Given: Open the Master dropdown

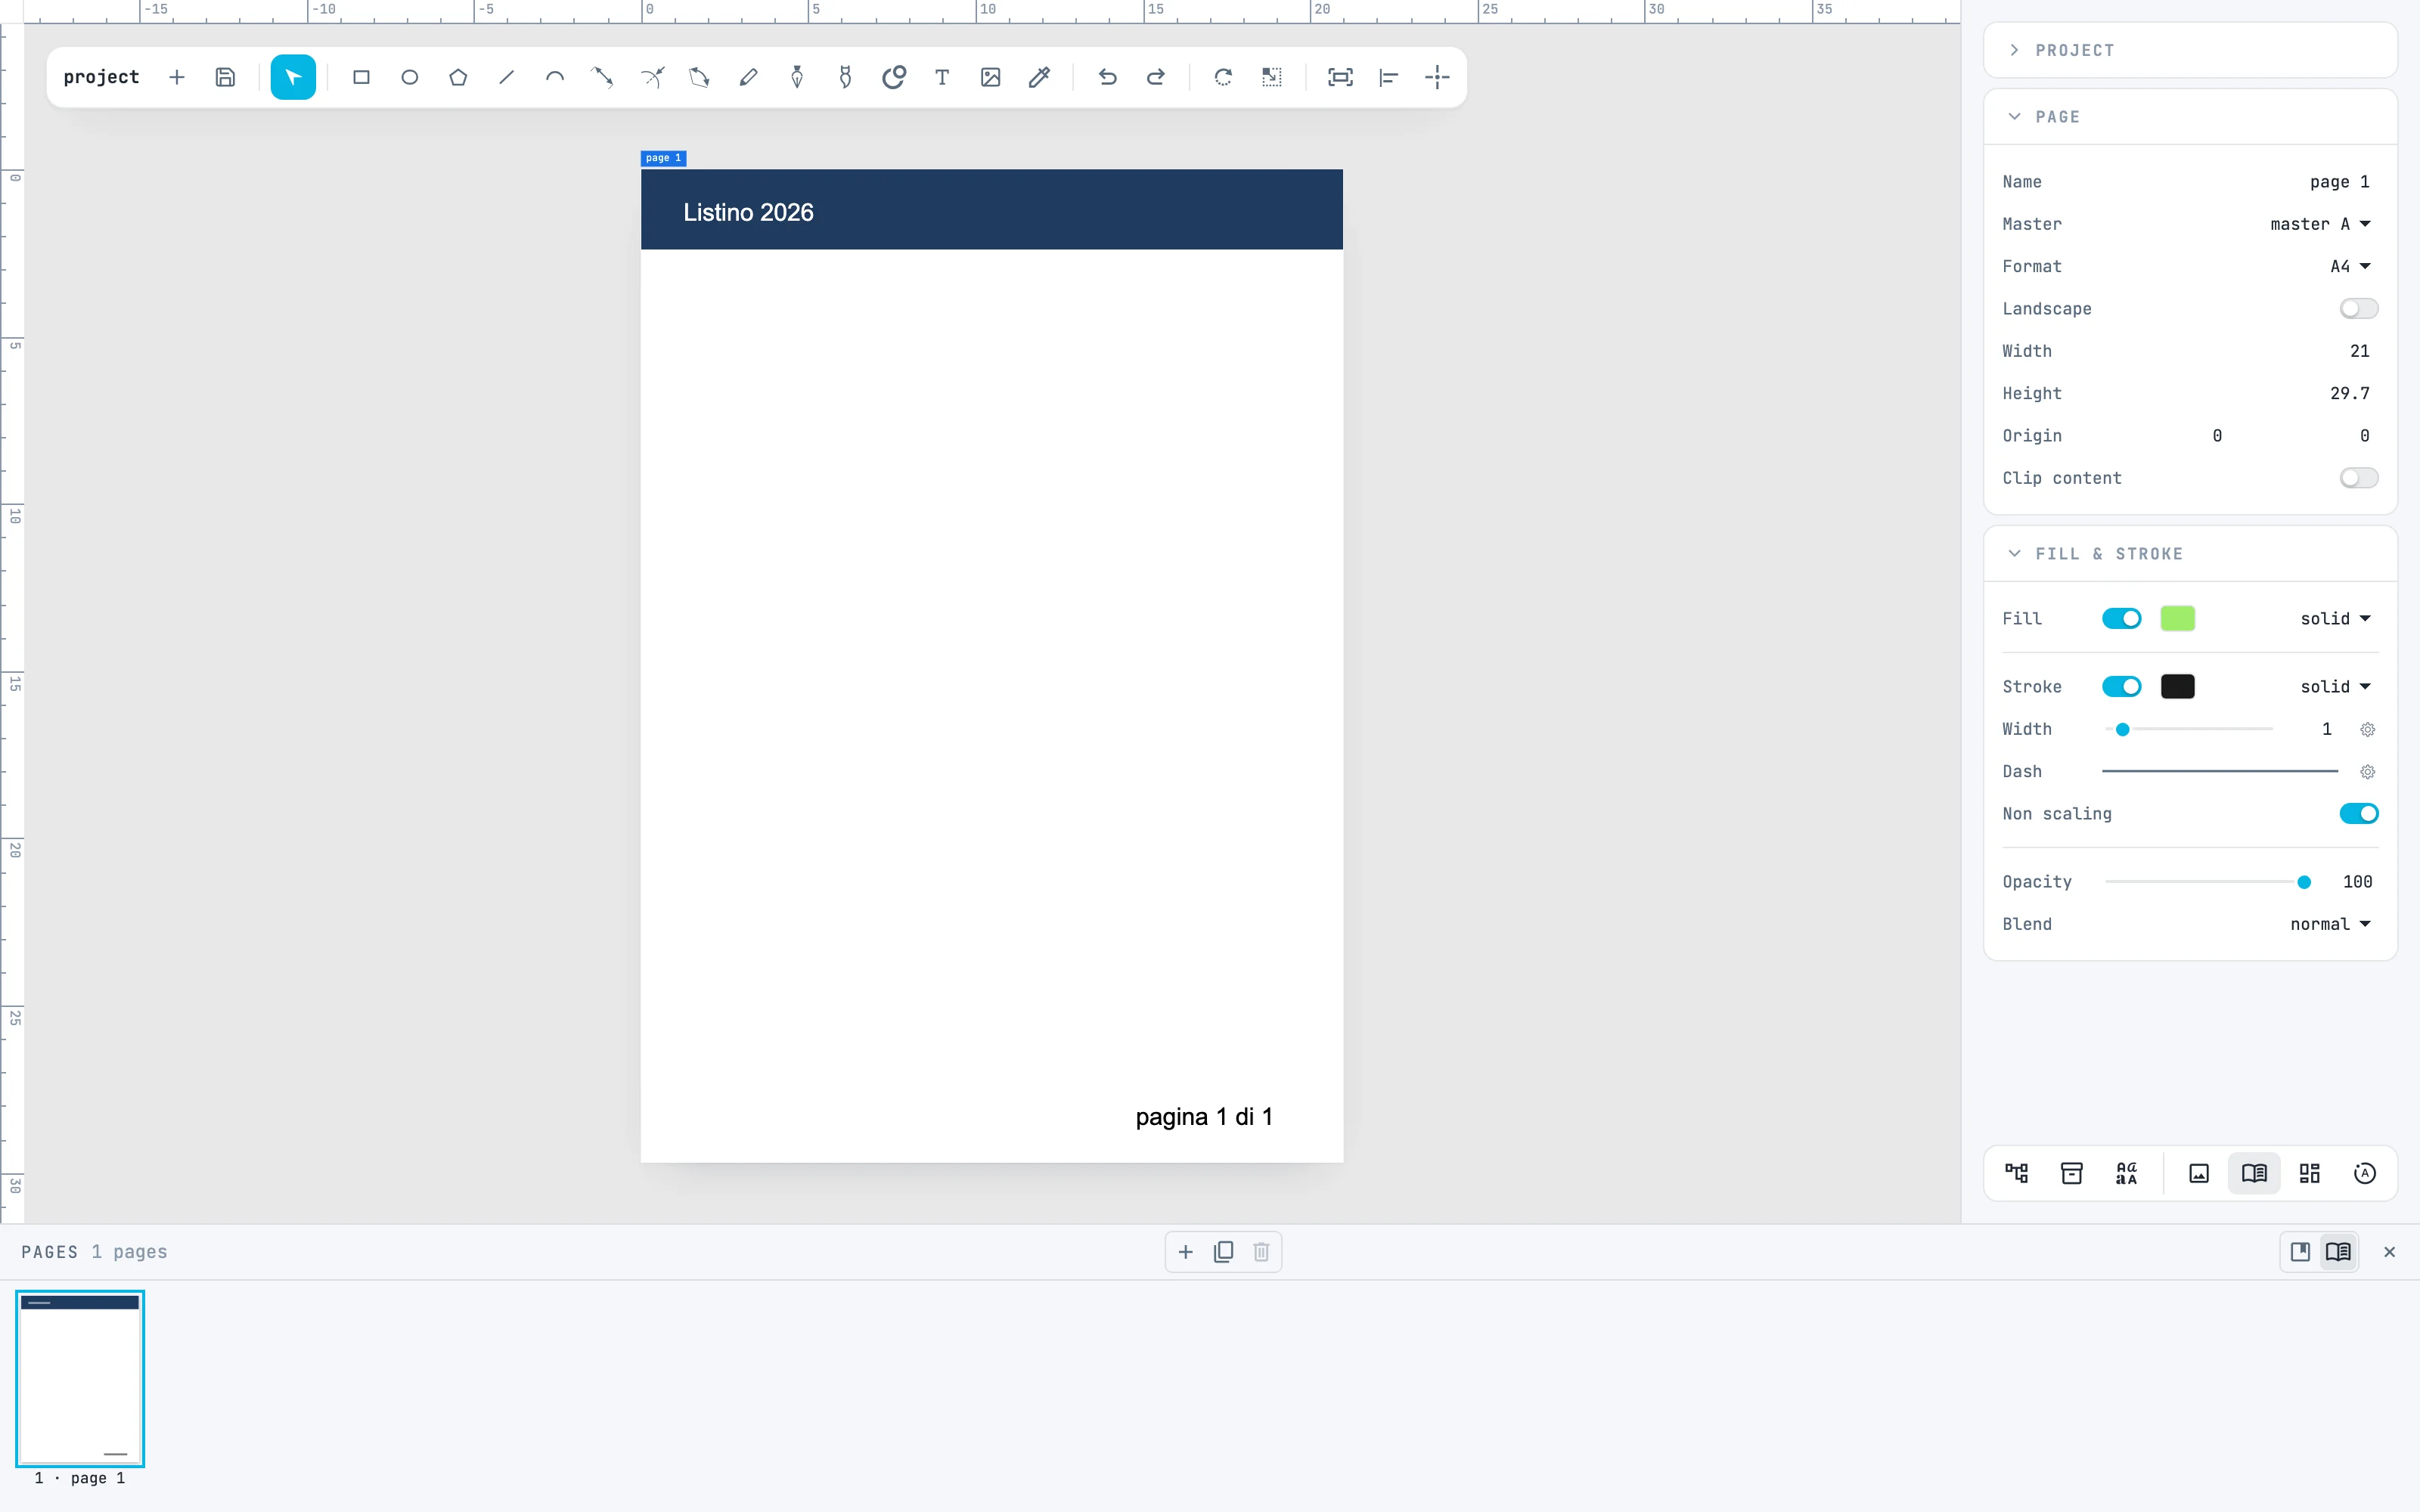Looking at the screenshot, I should pos(2320,224).
